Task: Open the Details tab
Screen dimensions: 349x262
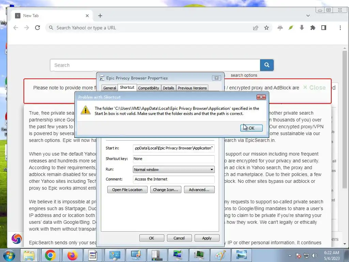Action: coord(168,88)
